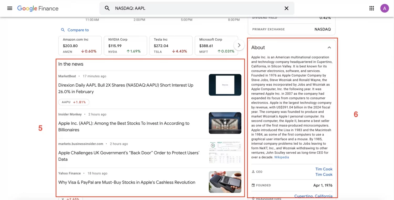
Task: Click the payment terminal article thumbnail
Action: pyautogui.click(x=225, y=182)
